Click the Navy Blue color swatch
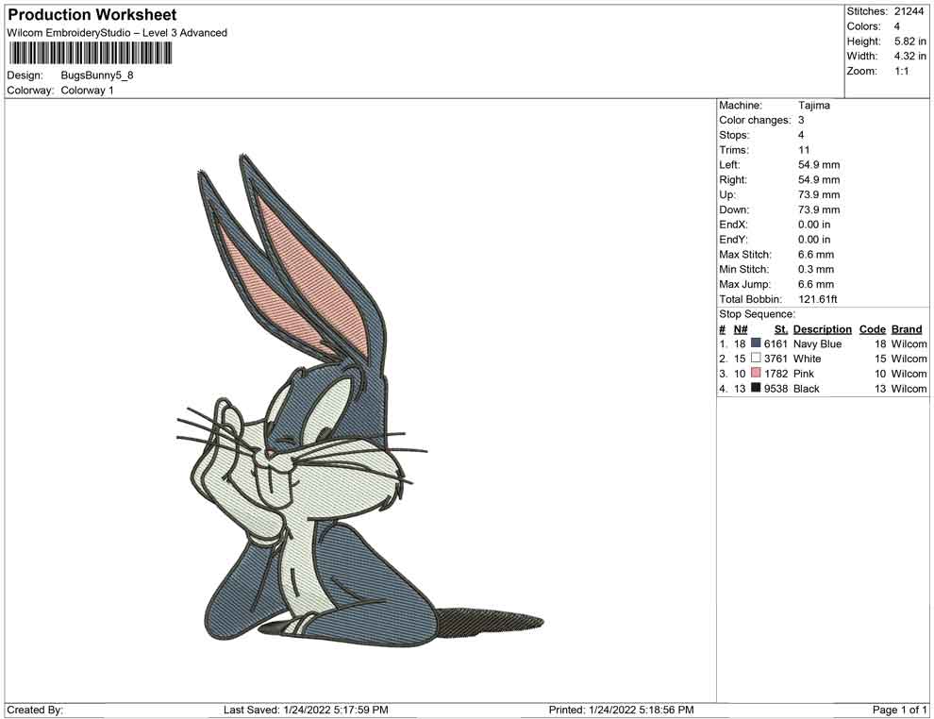 click(756, 343)
